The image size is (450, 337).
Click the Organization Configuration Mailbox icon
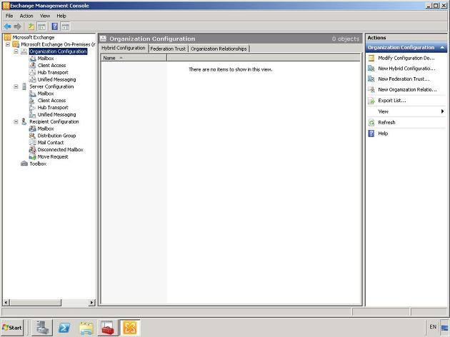click(32, 59)
